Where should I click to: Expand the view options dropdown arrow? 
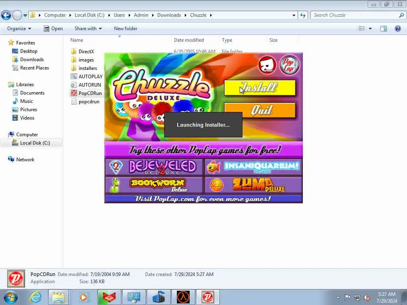[370, 29]
